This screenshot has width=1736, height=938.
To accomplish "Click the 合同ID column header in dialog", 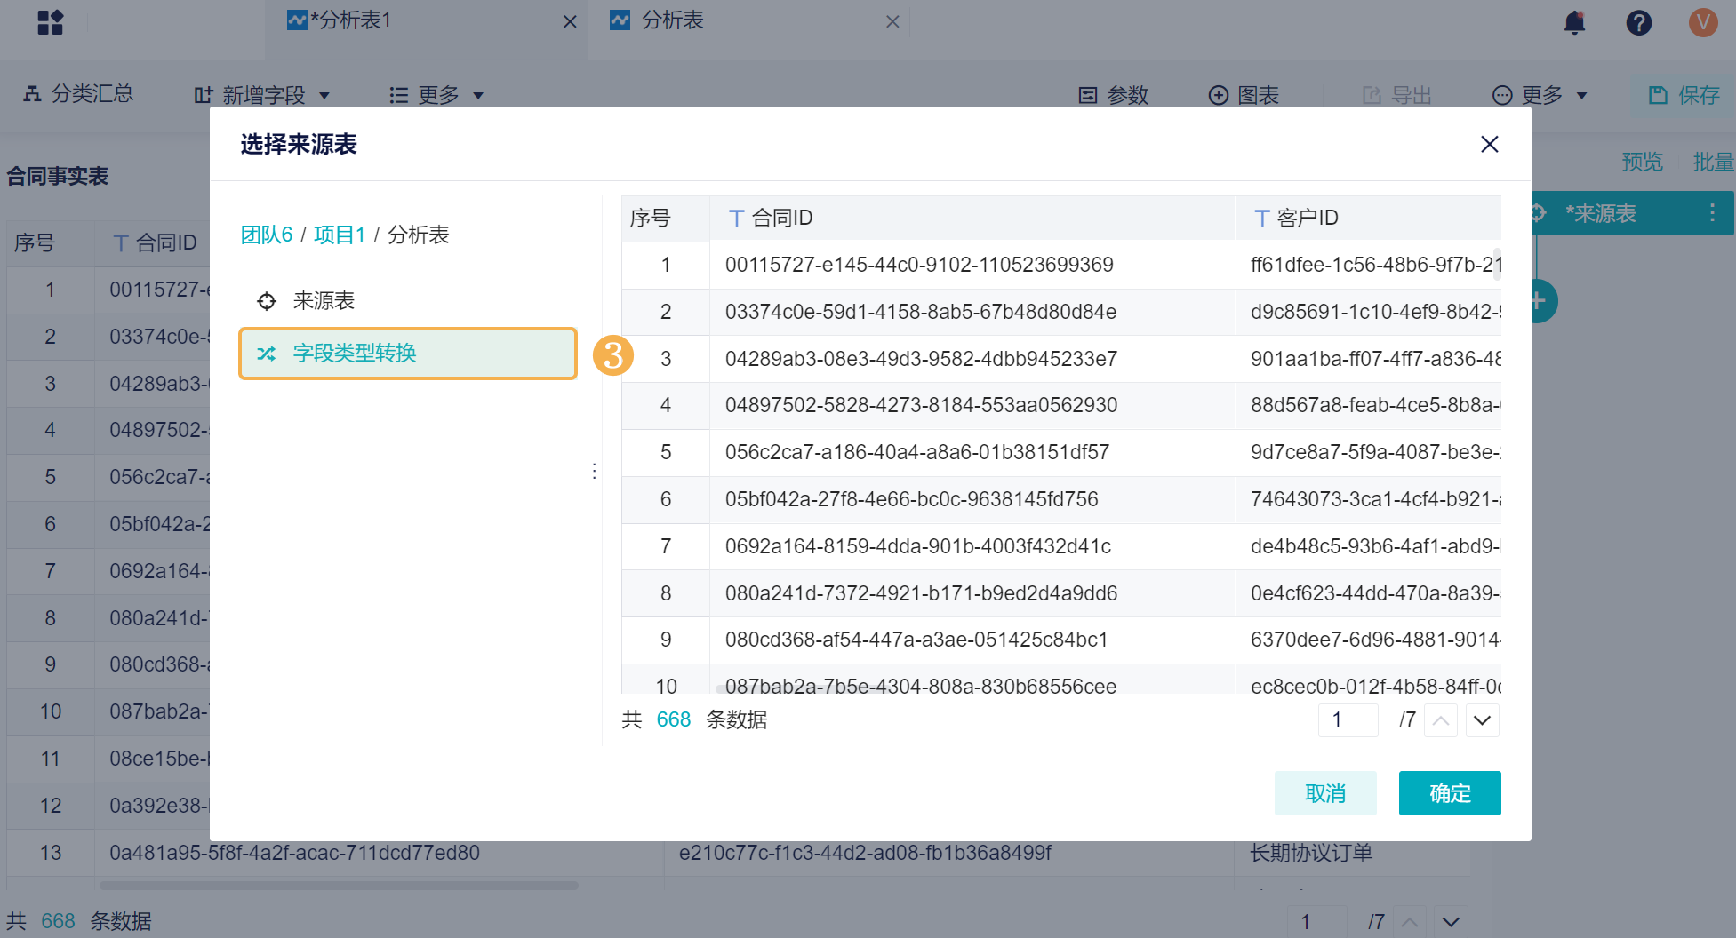I will click(972, 218).
